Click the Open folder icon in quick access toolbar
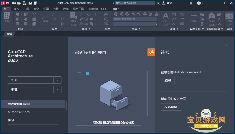Viewport: 235px width, 134px height. click(x=19, y=3)
